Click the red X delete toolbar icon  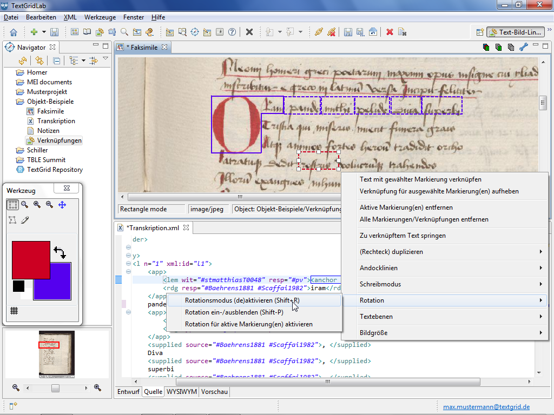click(390, 32)
